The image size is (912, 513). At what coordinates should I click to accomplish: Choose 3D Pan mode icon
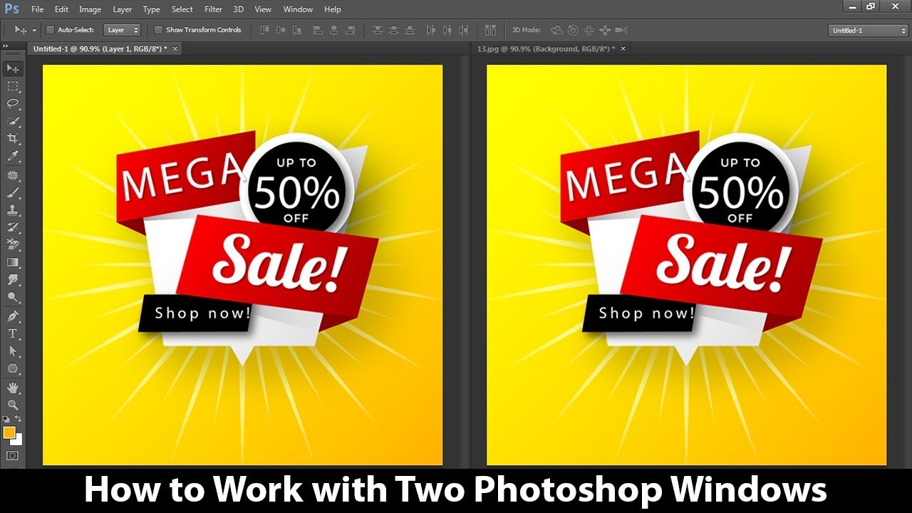[x=589, y=30]
